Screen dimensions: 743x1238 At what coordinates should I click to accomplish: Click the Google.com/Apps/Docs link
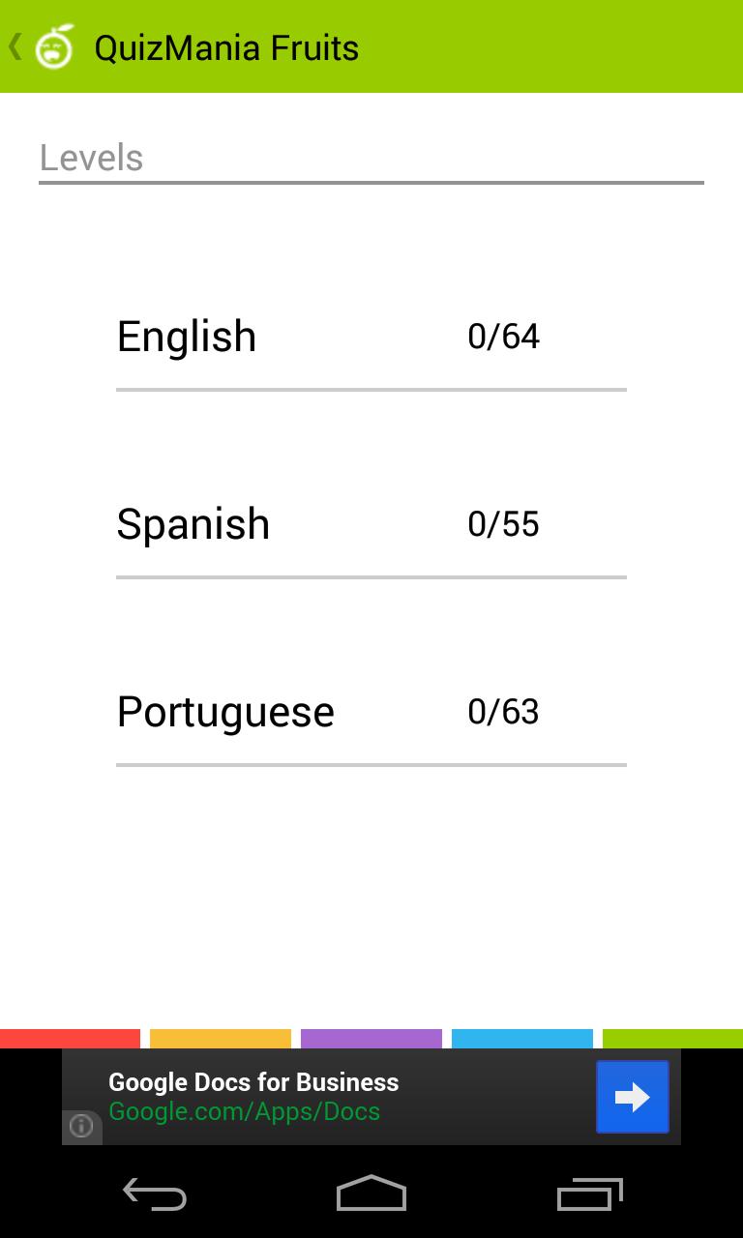click(x=244, y=1112)
